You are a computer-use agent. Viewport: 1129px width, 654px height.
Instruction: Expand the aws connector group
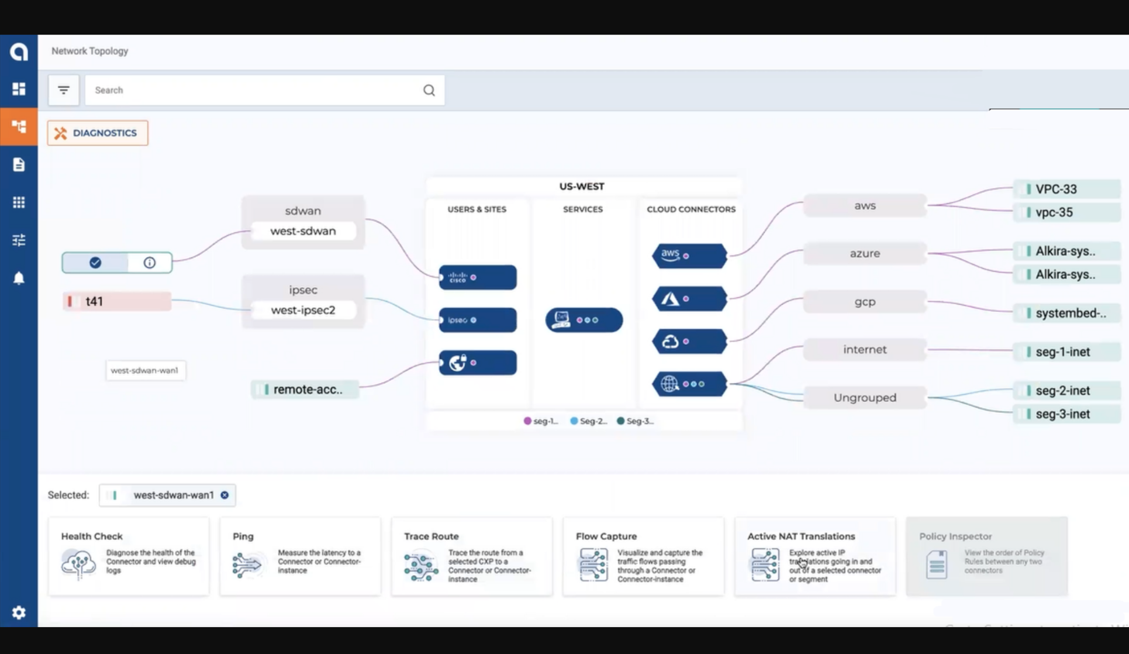(x=864, y=205)
